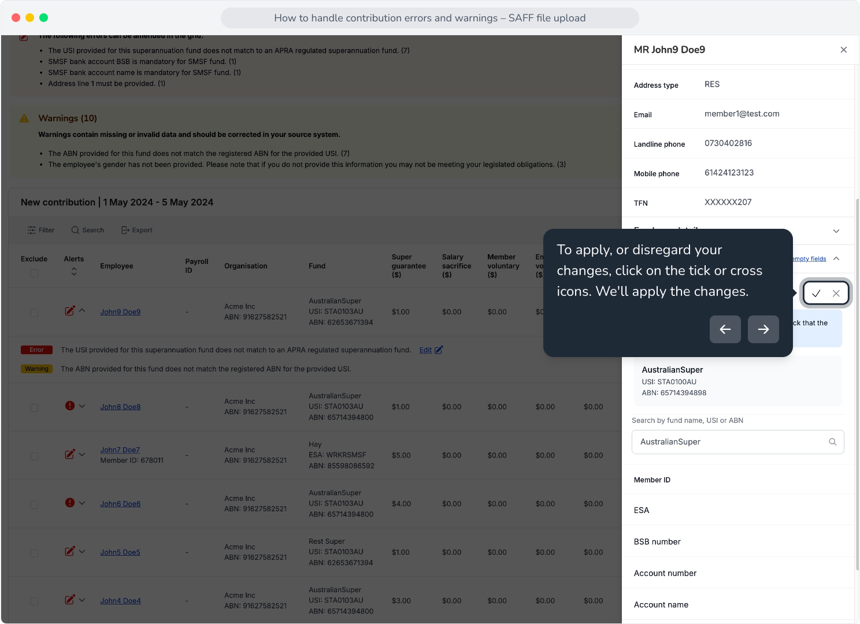Click the AustralianSuper fund search field
The image size is (860, 624).
738,442
